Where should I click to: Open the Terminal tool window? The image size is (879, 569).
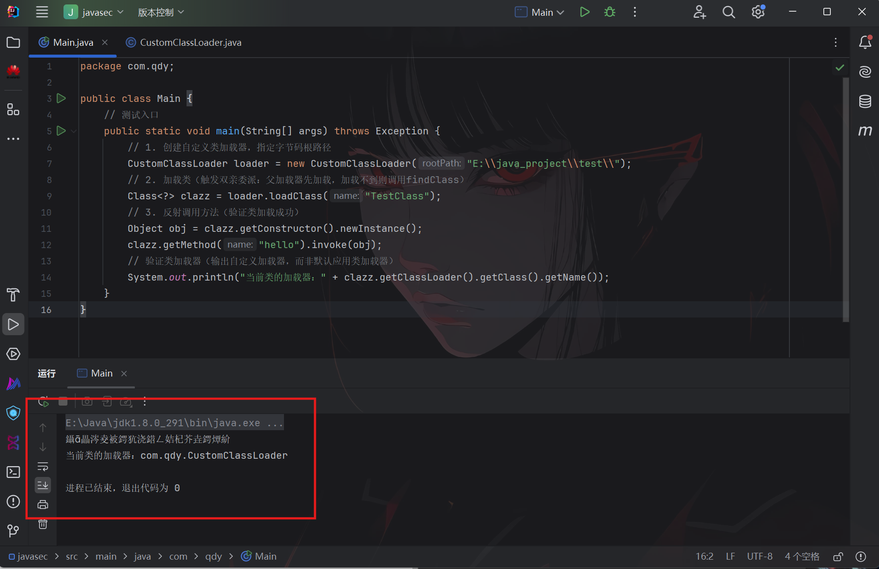13,472
